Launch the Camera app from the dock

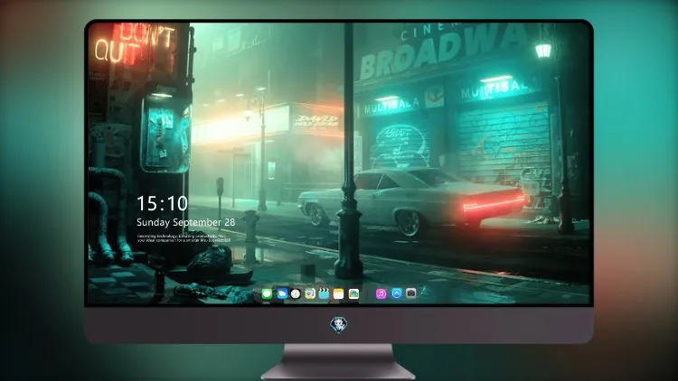click(410, 293)
